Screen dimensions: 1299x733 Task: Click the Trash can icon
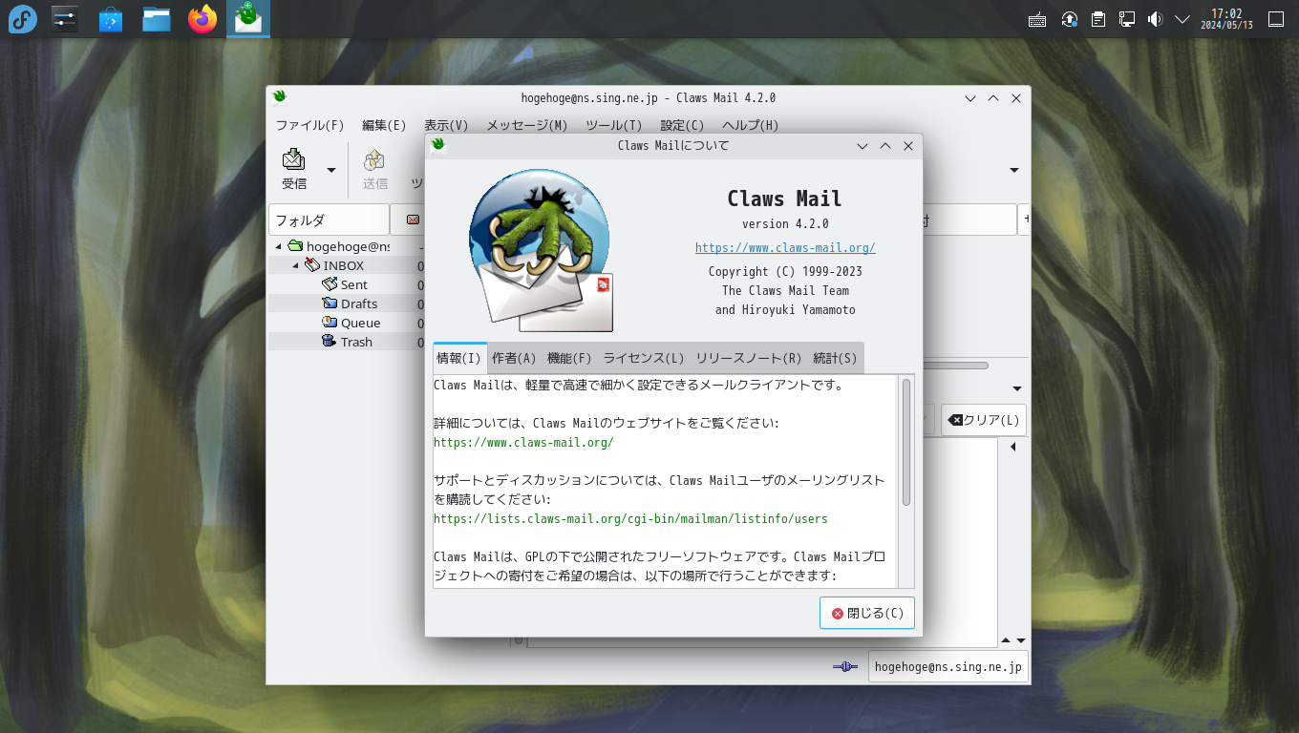pos(330,342)
